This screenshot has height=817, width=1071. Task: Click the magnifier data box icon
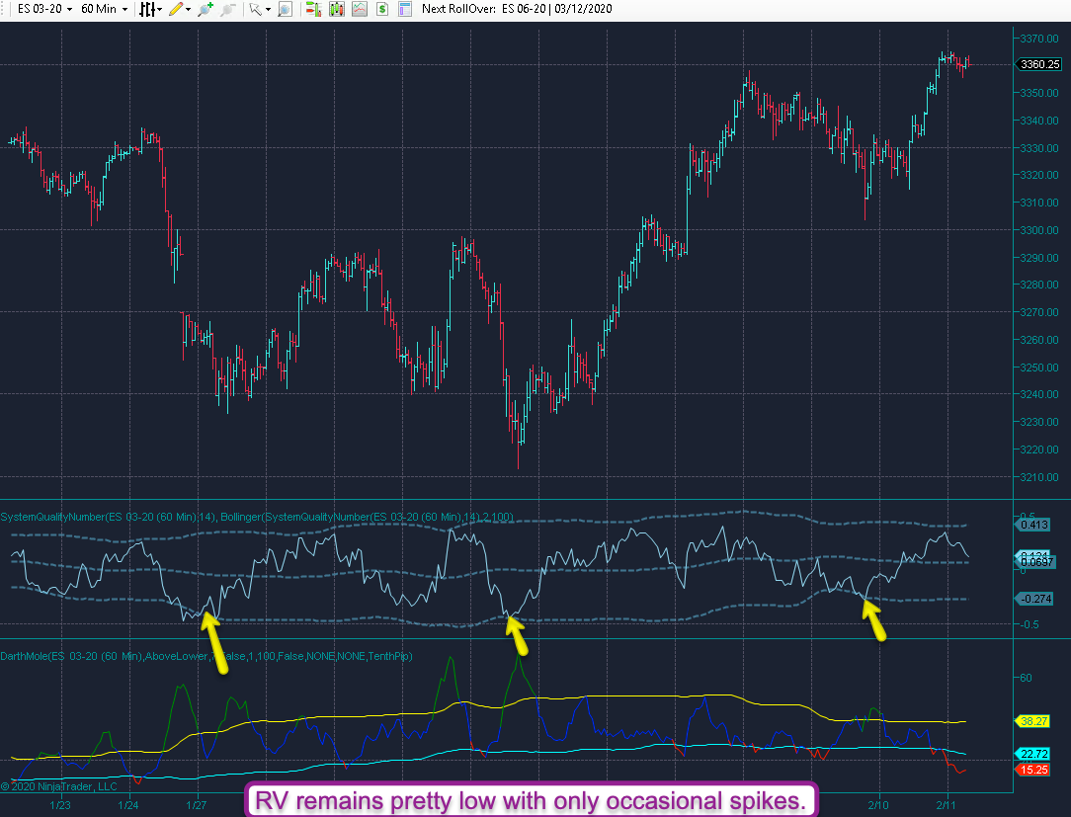[285, 9]
